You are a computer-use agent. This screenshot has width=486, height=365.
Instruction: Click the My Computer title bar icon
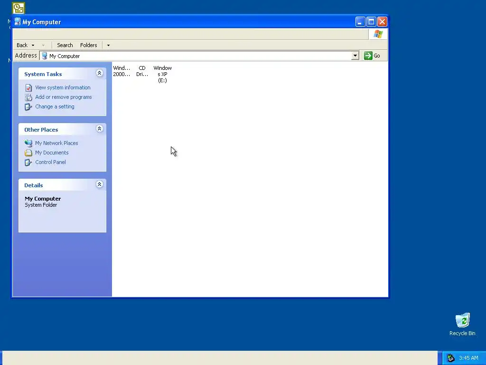point(18,22)
